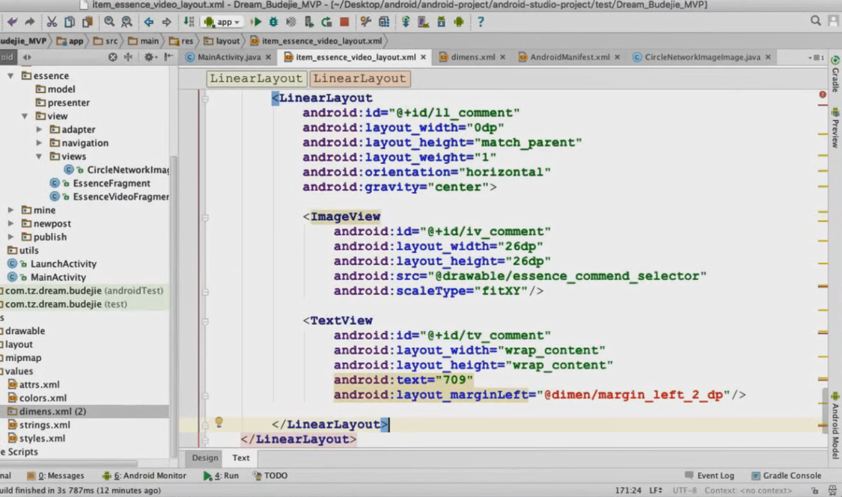Image resolution: width=842 pixels, height=497 pixels.
Task: Navigate Forward with the right arrow
Action: 167,22
